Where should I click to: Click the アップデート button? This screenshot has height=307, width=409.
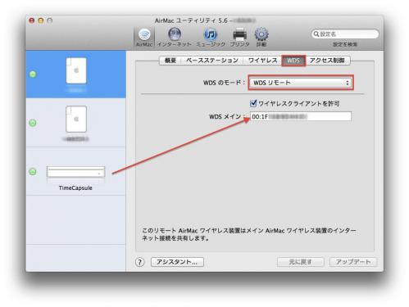tap(353, 262)
